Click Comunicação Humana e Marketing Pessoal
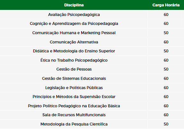This screenshot has height=129, width=184. [x=74, y=33]
